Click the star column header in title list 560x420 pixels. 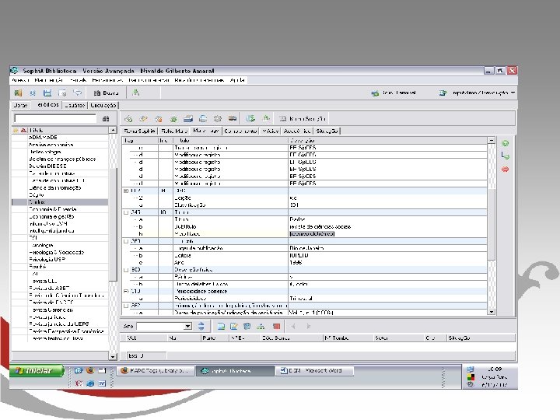pos(16,131)
